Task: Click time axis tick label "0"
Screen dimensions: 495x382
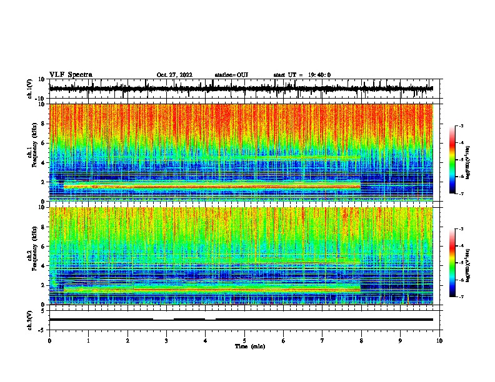Action: tap(49, 341)
